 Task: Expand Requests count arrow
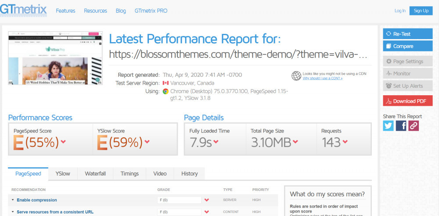click(x=345, y=141)
